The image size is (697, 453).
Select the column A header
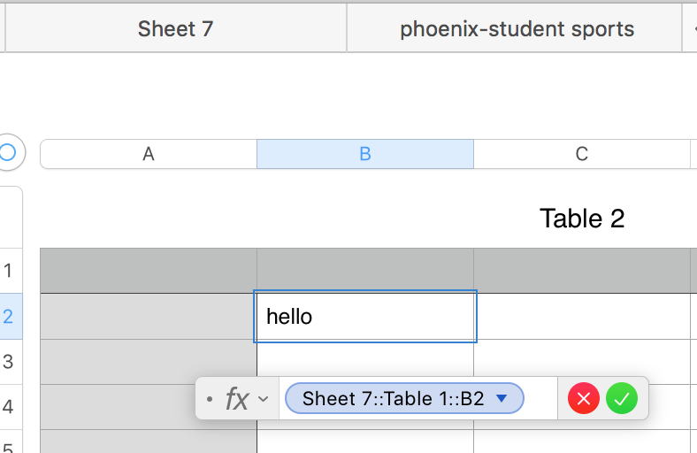(x=149, y=154)
